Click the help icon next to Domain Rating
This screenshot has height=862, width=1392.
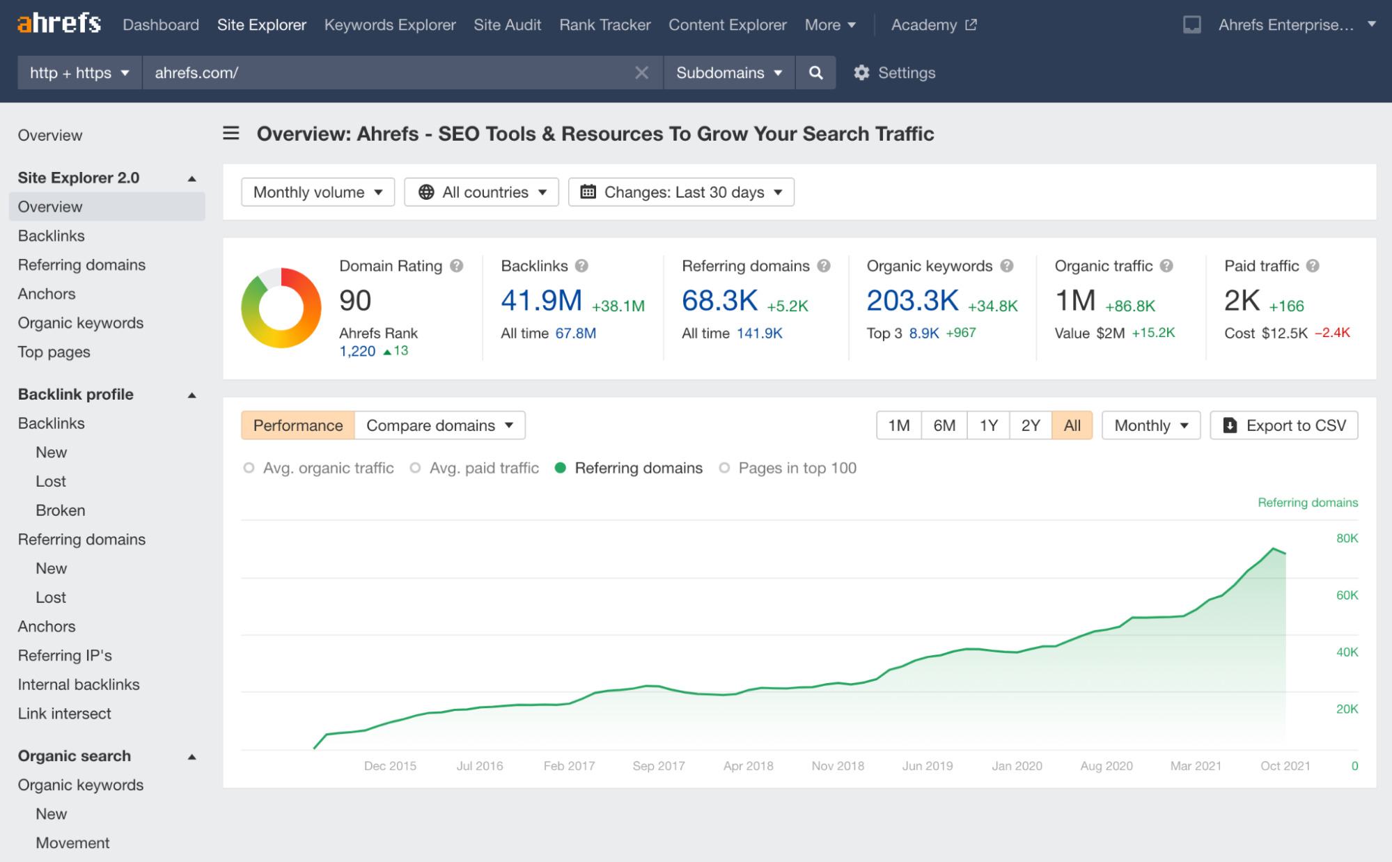pyautogui.click(x=457, y=266)
